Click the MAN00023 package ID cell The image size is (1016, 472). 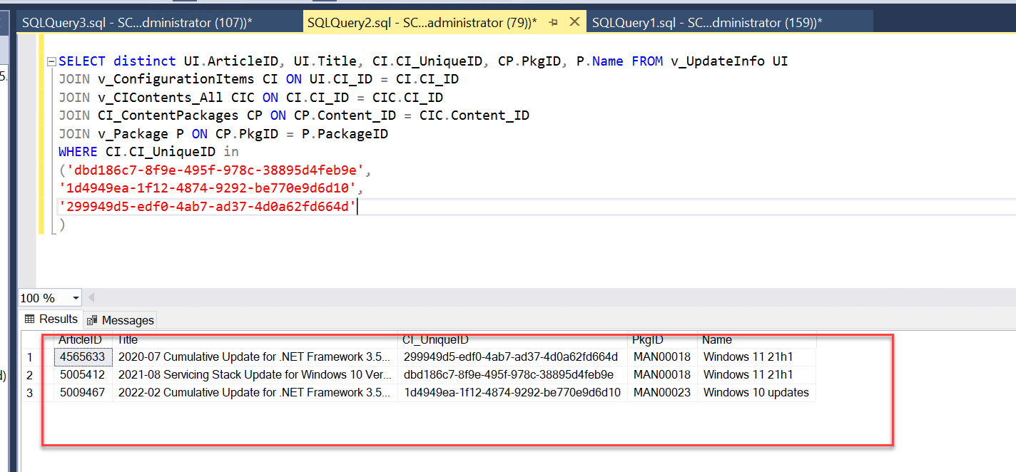(x=661, y=393)
